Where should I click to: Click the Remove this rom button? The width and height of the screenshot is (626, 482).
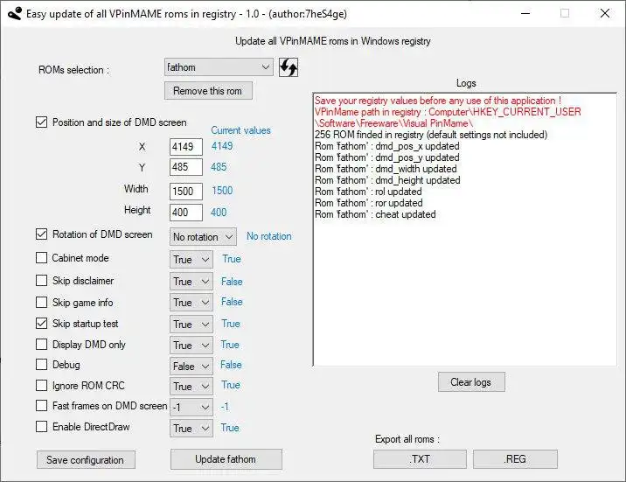208,91
